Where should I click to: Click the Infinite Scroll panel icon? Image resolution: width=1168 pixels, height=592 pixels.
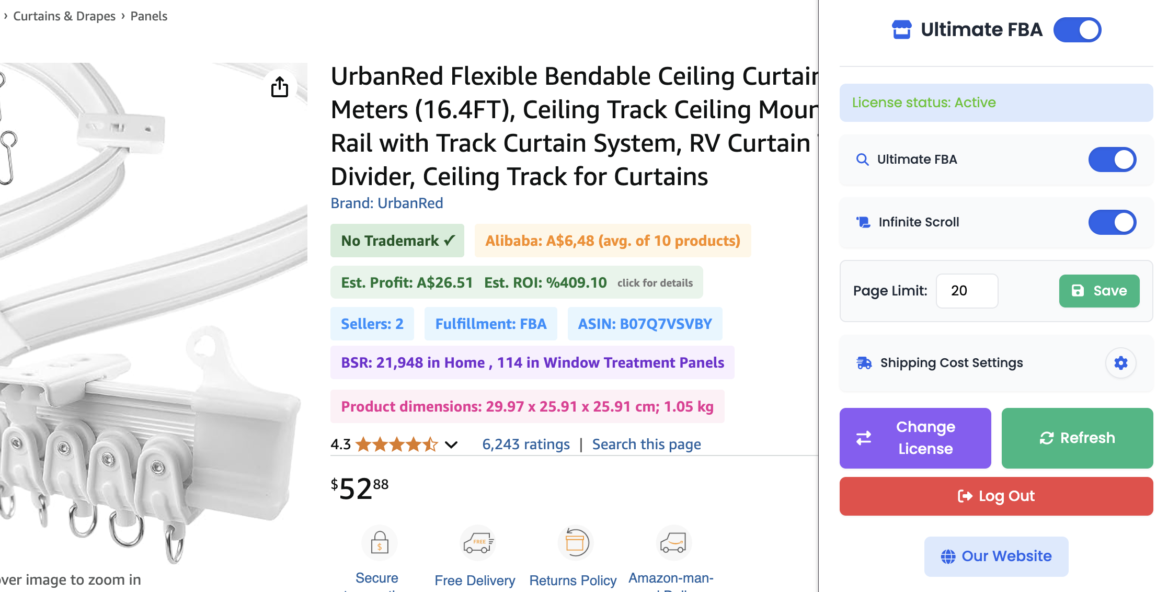[x=862, y=222]
